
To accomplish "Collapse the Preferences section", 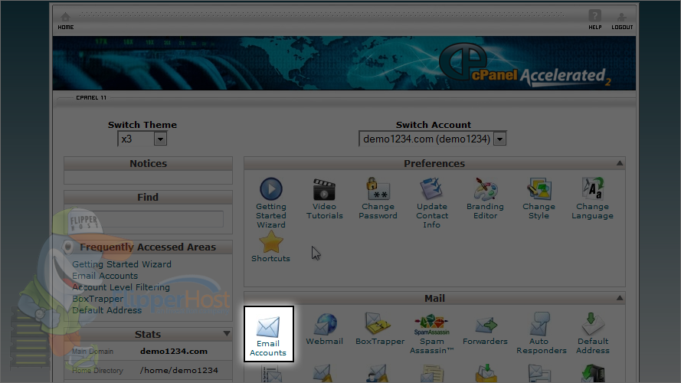I will (620, 163).
